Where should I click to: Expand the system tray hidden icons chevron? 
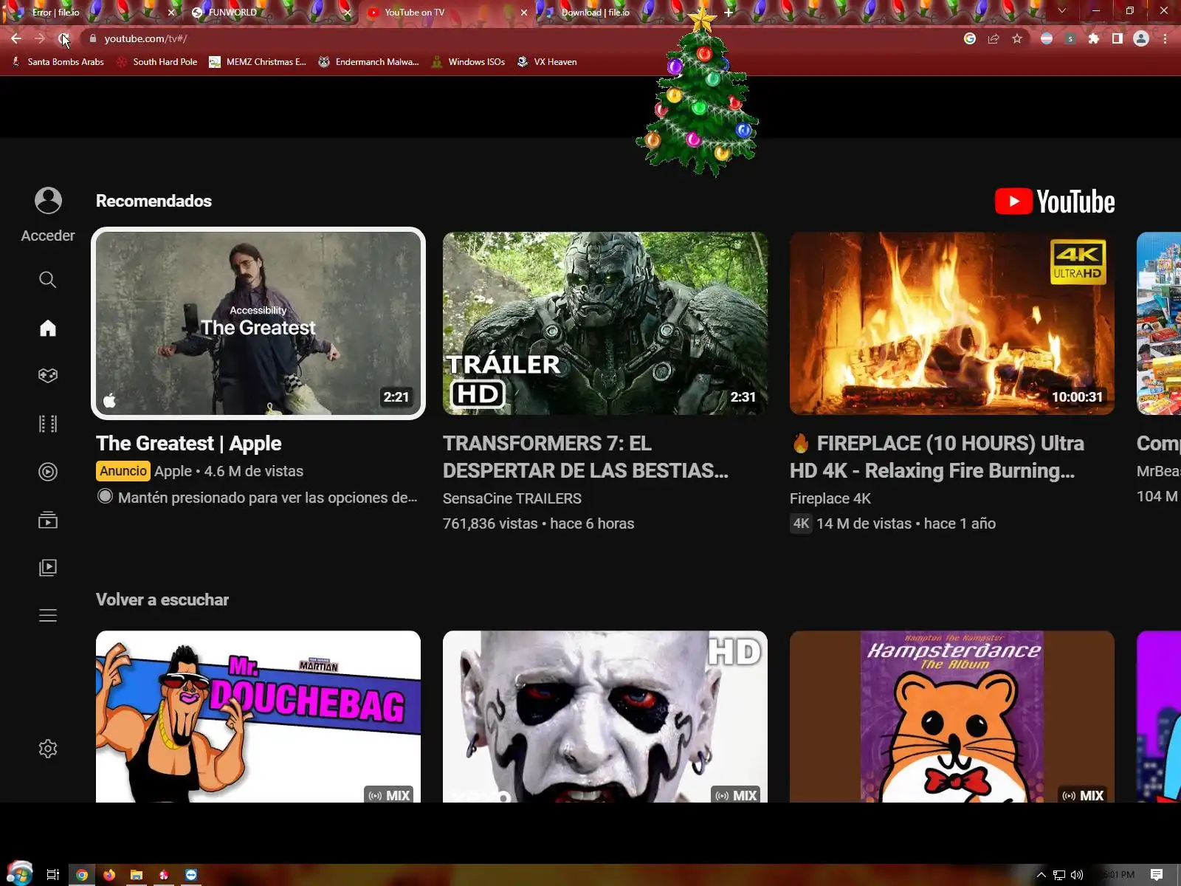coord(1041,875)
